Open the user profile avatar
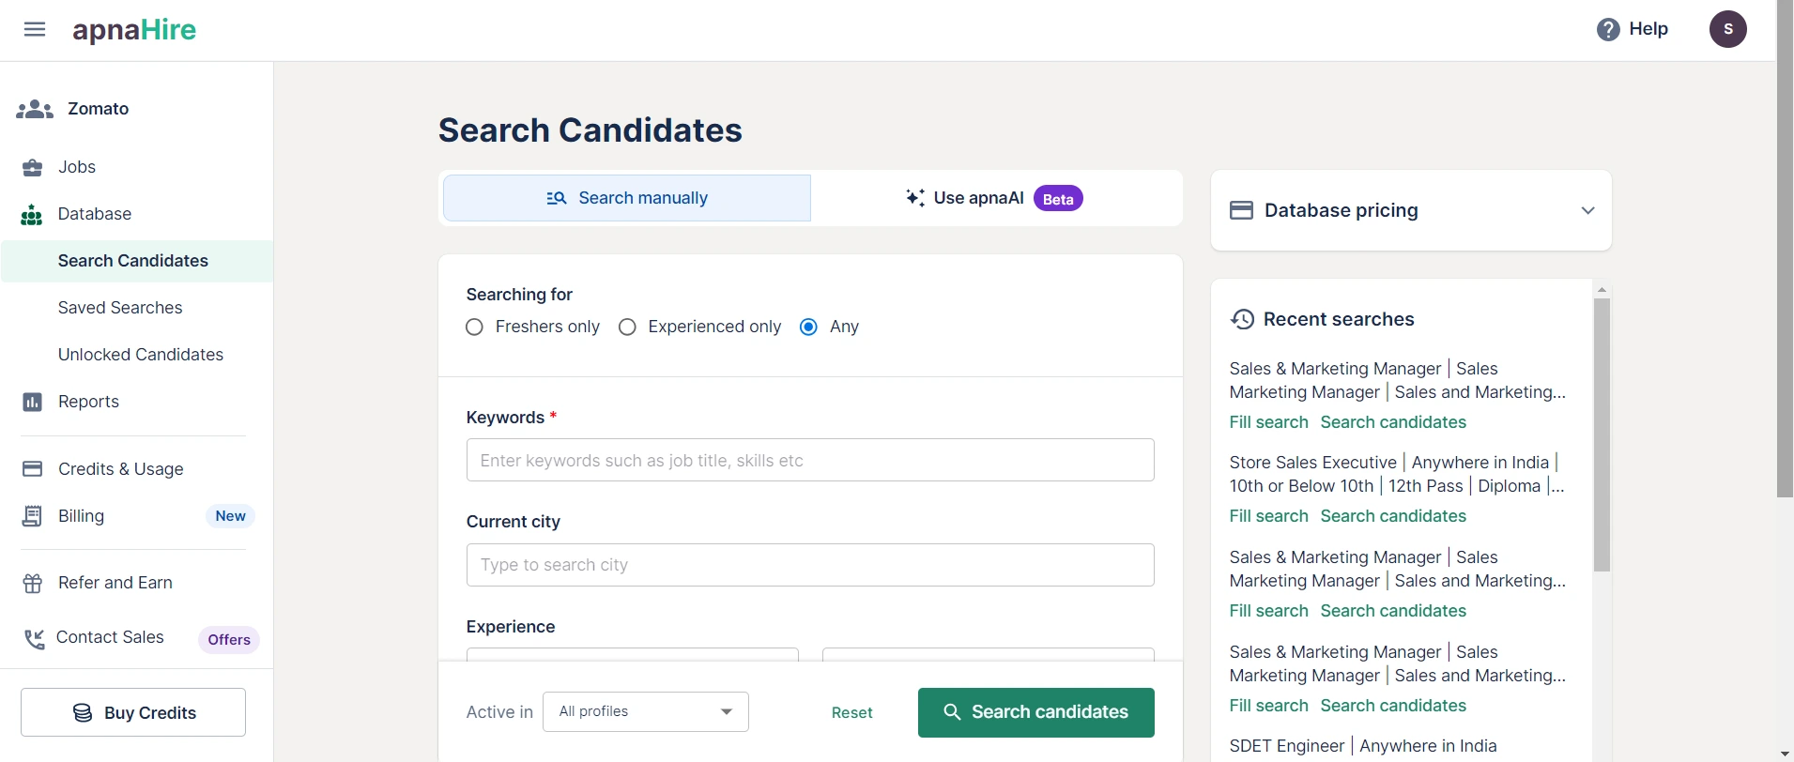The image size is (1794, 762). tap(1727, 29)
